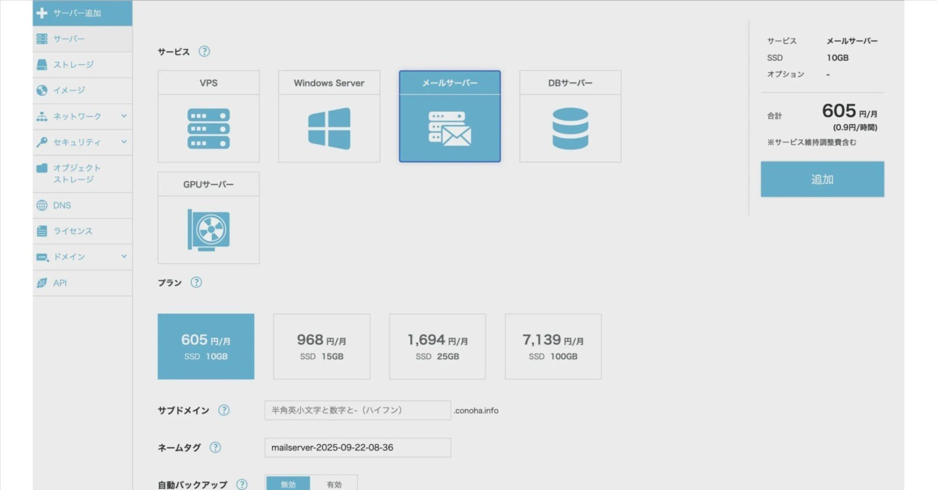Screen dimensions: 937x490
Task: Open help icon next to ネームタグ
Action: 215,447
